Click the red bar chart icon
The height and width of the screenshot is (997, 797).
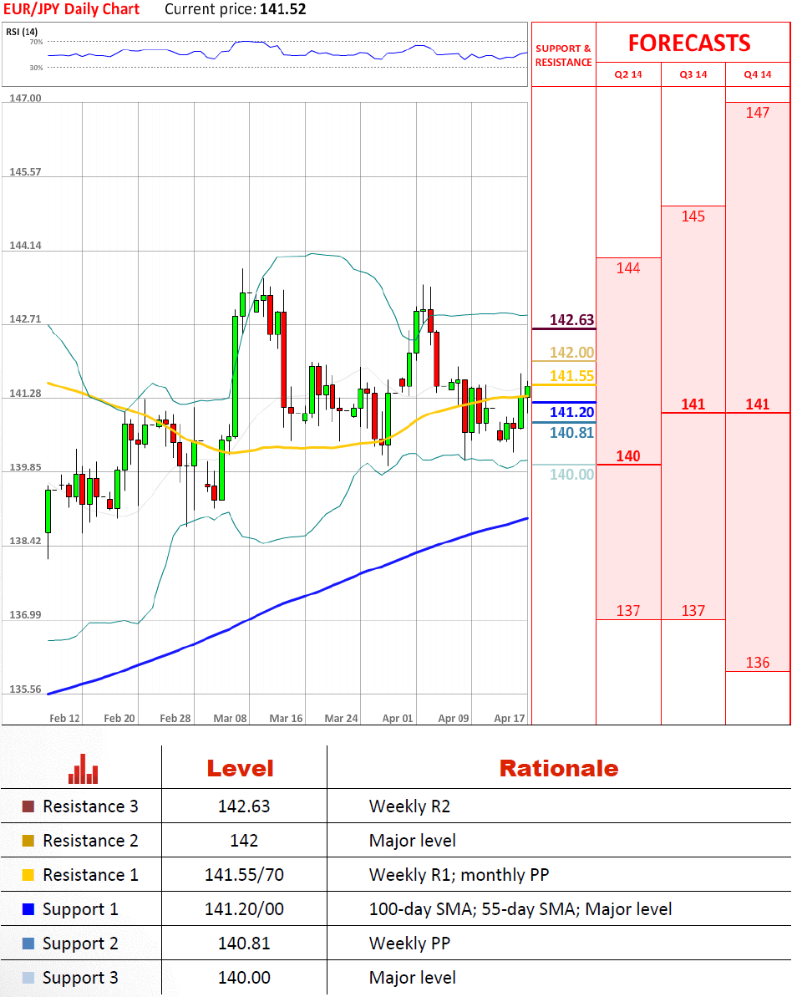(84, 768)
